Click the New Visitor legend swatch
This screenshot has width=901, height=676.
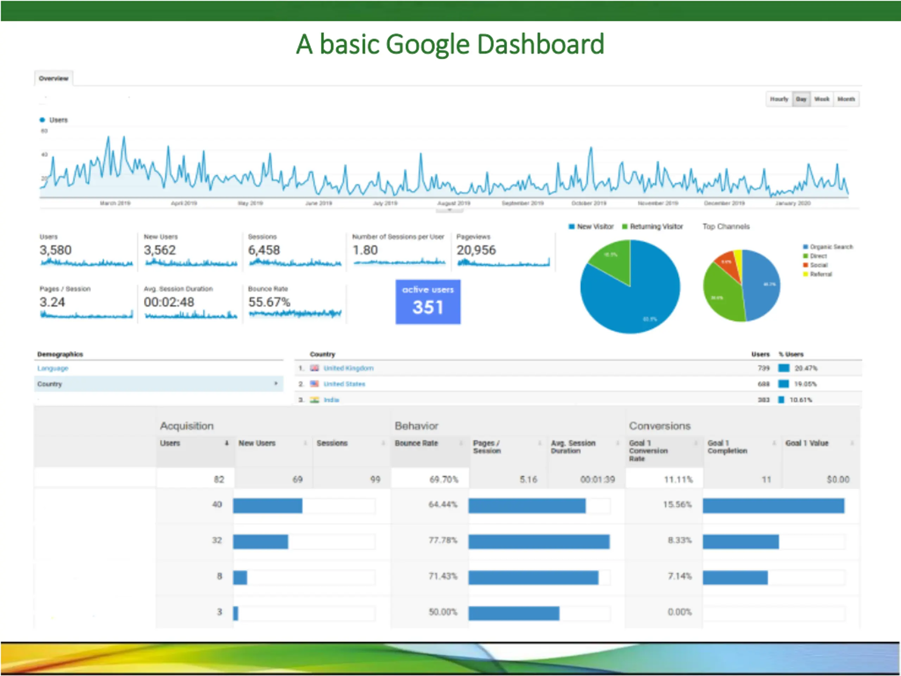point(572,226)
